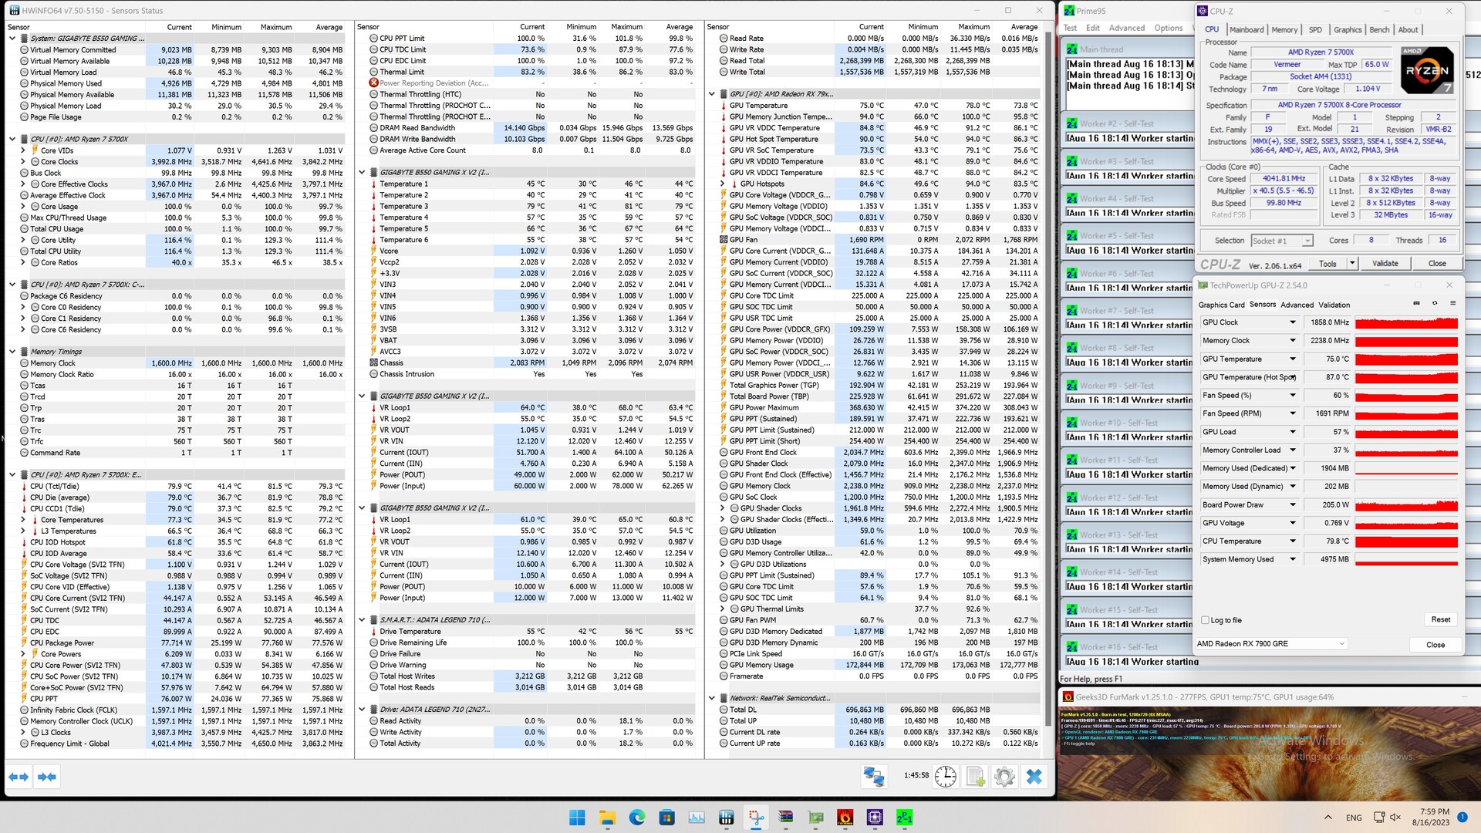Click HWiNFO collapse-columns arrows icon
The height and width of the screenshot is (833, 1481).
(46, 777)
